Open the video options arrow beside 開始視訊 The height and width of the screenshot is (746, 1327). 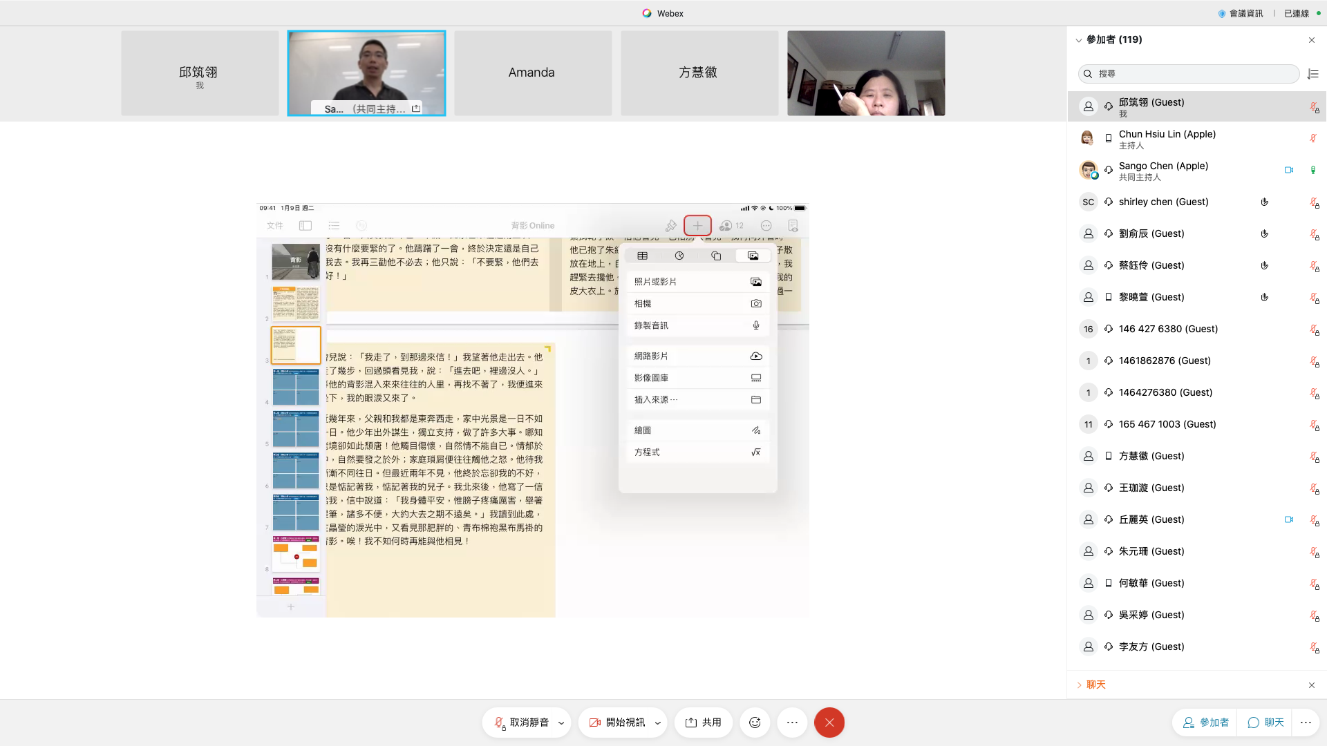point(657,723)
